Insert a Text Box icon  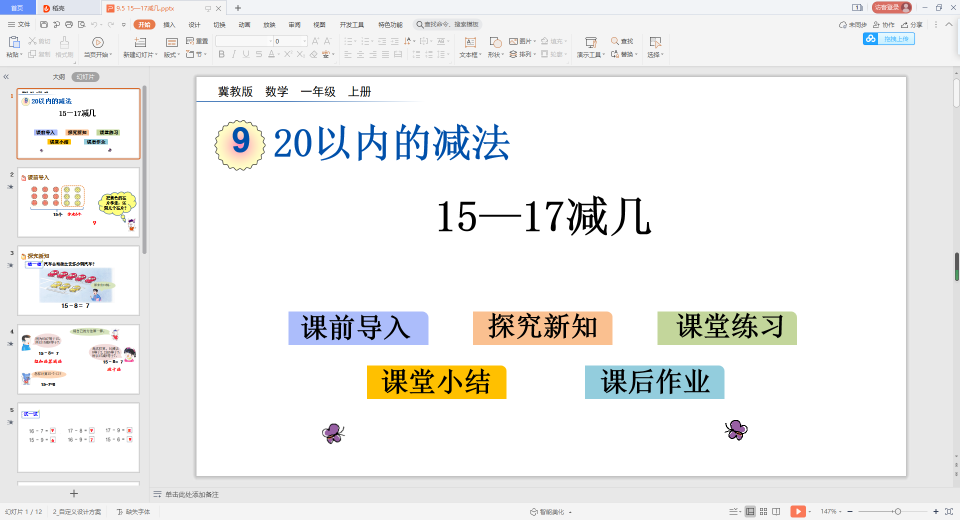point(470,42)
